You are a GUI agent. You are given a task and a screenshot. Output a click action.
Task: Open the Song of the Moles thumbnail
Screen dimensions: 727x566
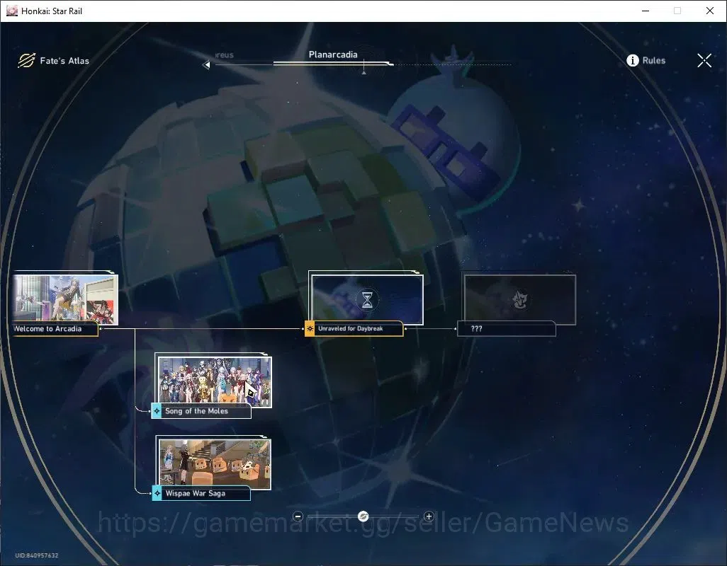pos(215,381)
